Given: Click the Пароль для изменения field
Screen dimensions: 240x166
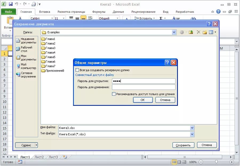Looking at the screenshot, I should (x=143, y=87).
